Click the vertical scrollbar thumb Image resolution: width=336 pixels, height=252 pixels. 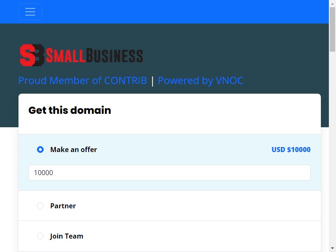click(x=332, y=29)
